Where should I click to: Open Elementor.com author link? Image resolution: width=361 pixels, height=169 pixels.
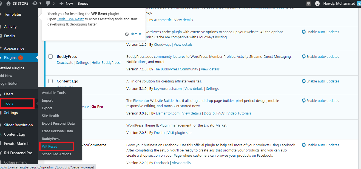[x=168, y=113]
